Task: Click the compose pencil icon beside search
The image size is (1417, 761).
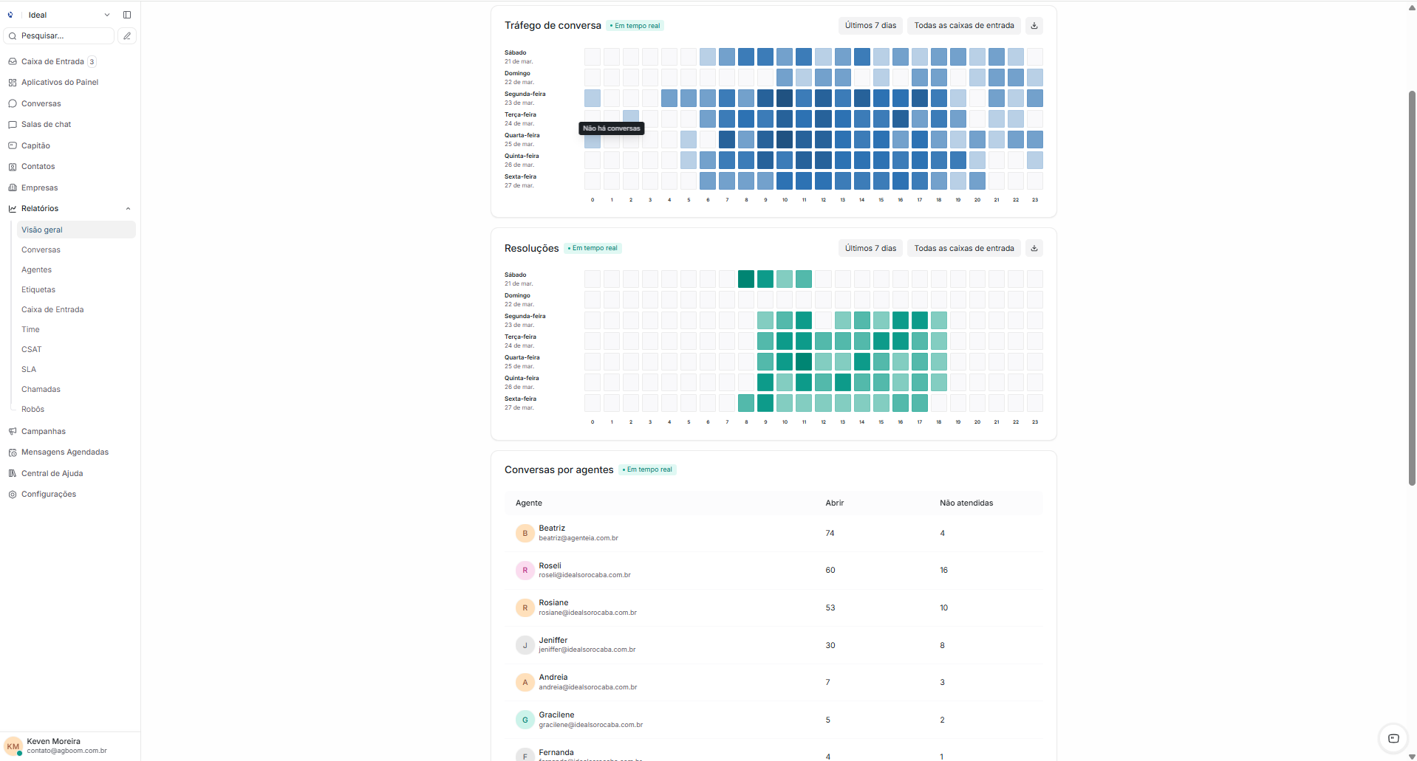Action: coord(126,35)
